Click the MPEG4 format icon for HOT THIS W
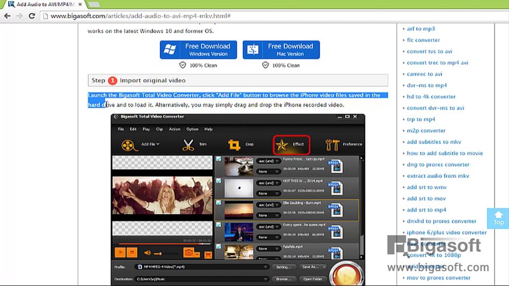The width and height of the screenshot is (509, 286). pos(335,188)
